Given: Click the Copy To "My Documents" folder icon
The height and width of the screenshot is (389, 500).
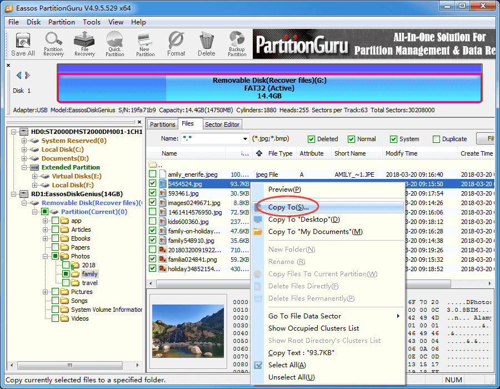Looking at the screenshot, I should click(258, 232).
